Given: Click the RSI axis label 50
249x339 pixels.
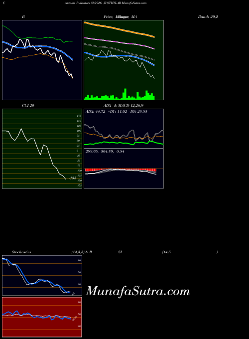Looking at the screenshot, I should (79, 314).
